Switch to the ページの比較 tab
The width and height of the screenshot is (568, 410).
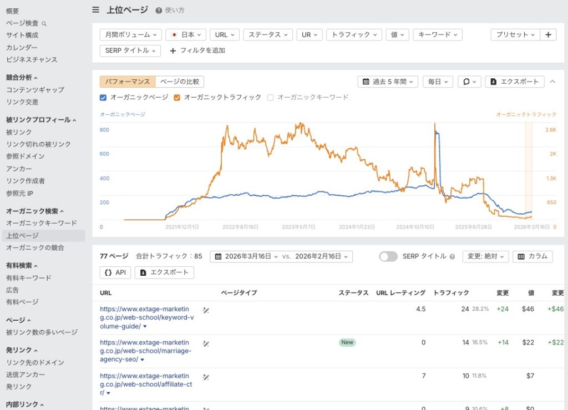179,80
